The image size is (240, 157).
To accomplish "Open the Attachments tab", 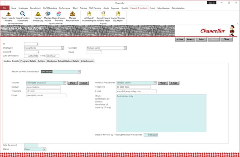I will coord(87,61).
